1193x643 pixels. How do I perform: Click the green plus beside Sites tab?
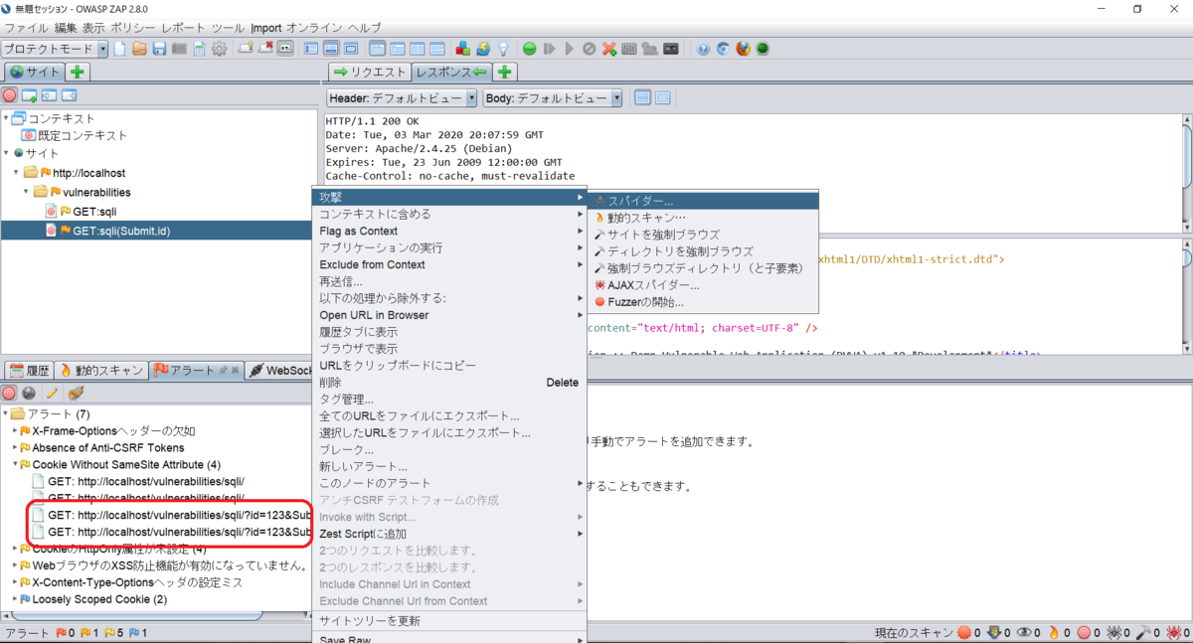(x=78, y=73)
